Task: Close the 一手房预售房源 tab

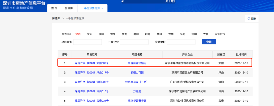Action: 102,8
